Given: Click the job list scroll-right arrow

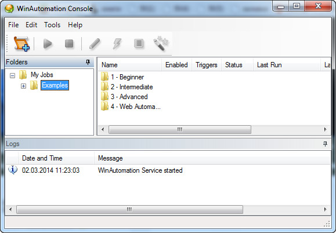Looking at the screenshot, I should click(326, 129).
